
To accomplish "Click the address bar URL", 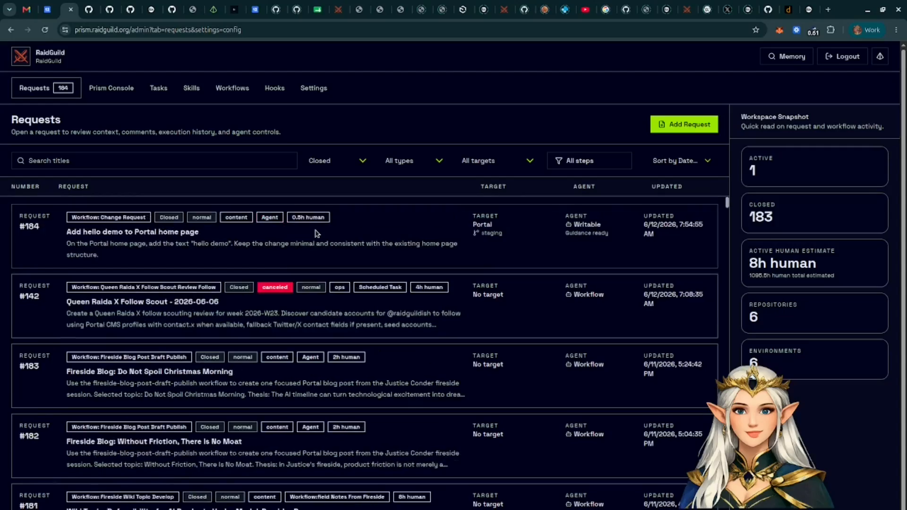I will (x=158, y=30).
